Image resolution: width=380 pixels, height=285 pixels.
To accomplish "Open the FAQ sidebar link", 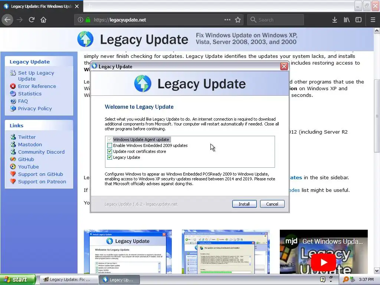I will tap(23, 101).
